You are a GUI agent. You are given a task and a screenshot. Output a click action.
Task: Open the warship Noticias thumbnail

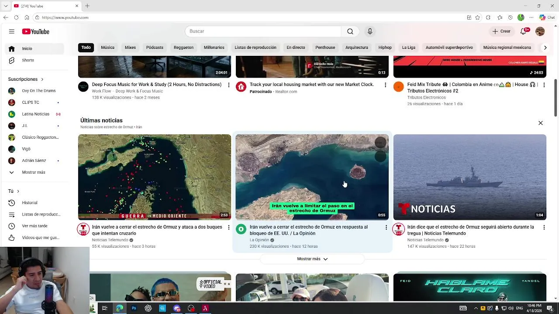click(x=469, y=177)
